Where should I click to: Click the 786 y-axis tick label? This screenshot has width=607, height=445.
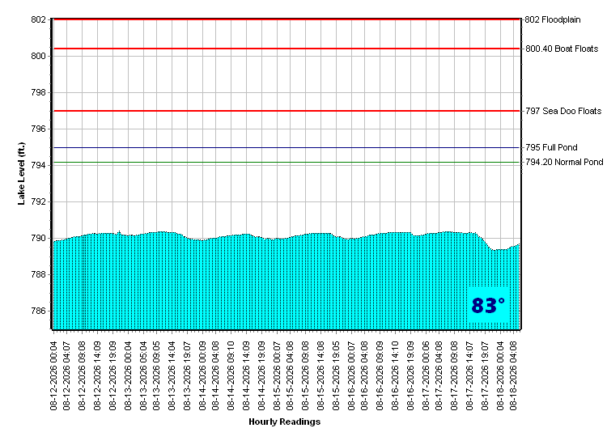(38, 311)
